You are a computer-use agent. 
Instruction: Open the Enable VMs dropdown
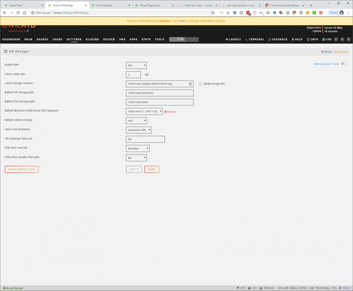136,65
